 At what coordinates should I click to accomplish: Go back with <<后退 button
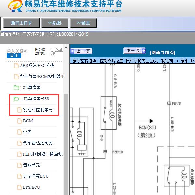pos(55,23)
